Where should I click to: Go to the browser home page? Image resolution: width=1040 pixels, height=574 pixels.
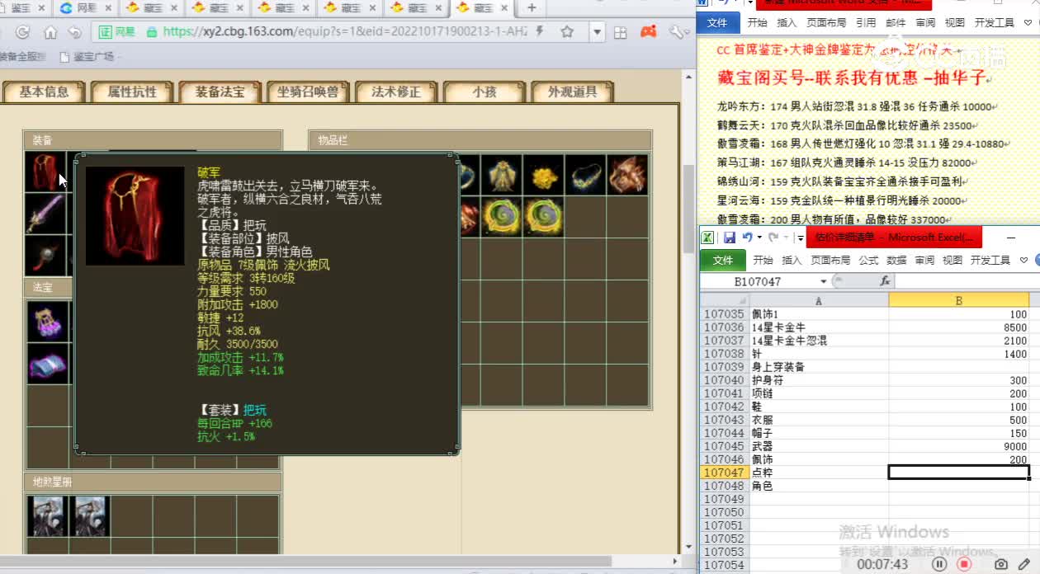(50, 32)
